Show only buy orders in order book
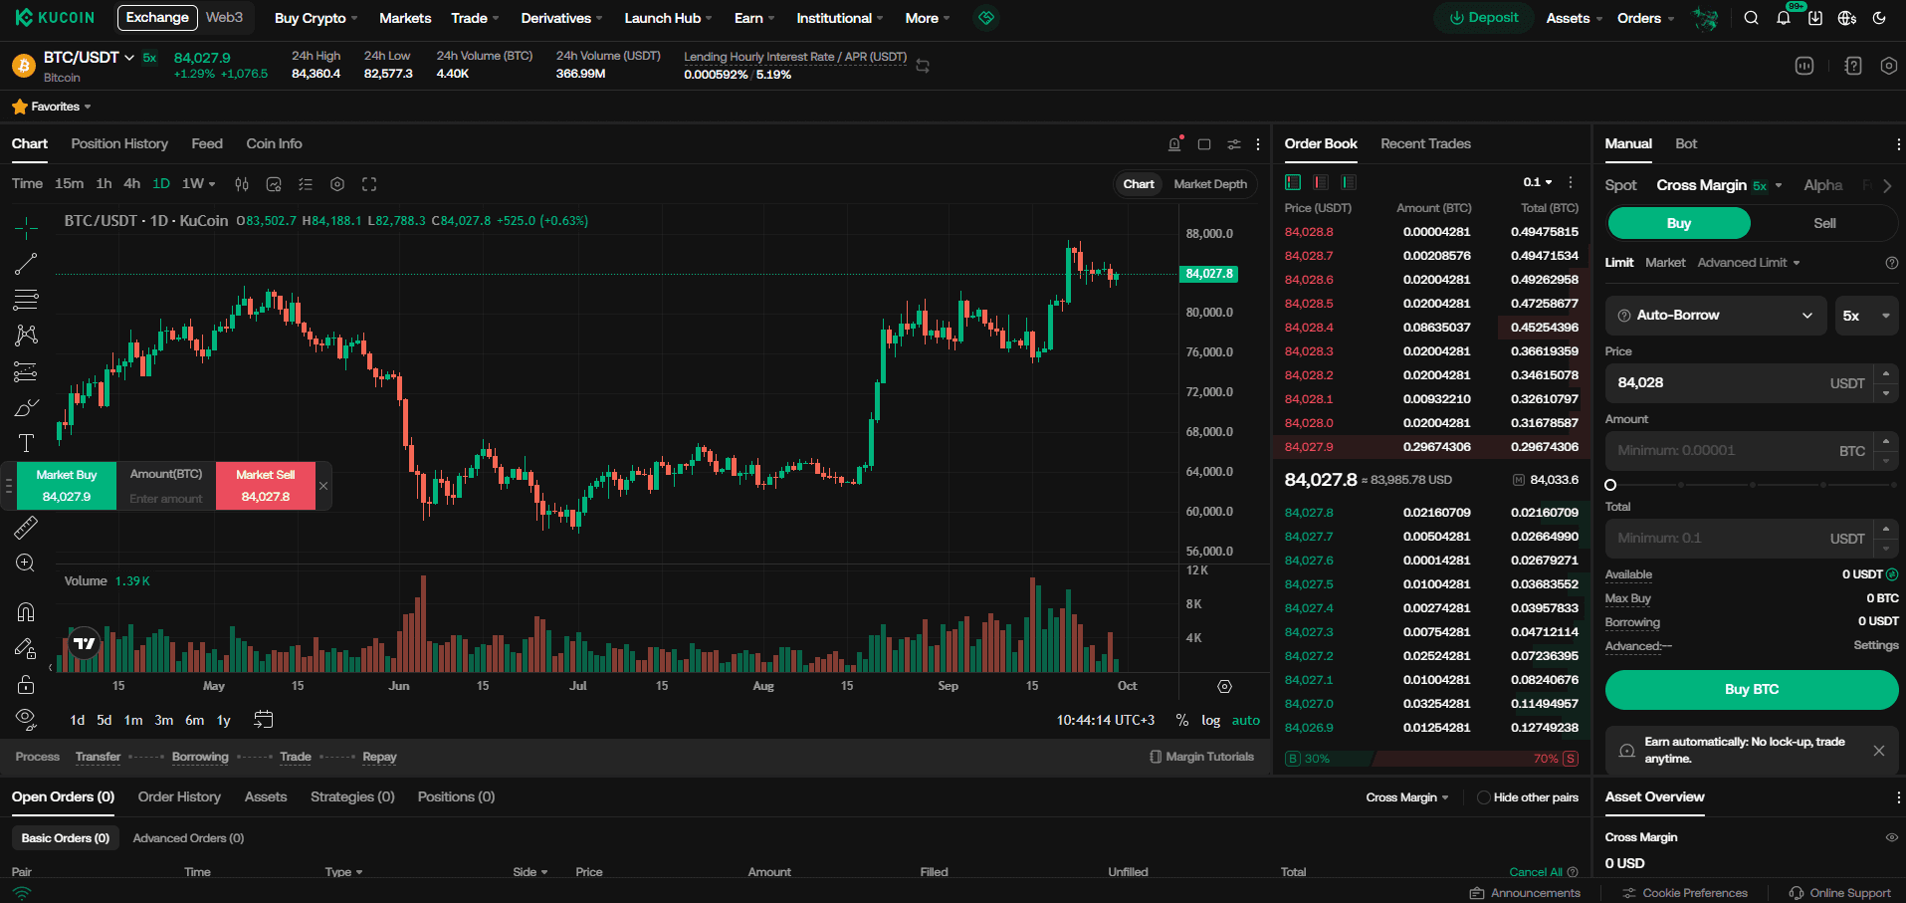The width and height of the screenshot is (1906, 903). (1349, 182)
